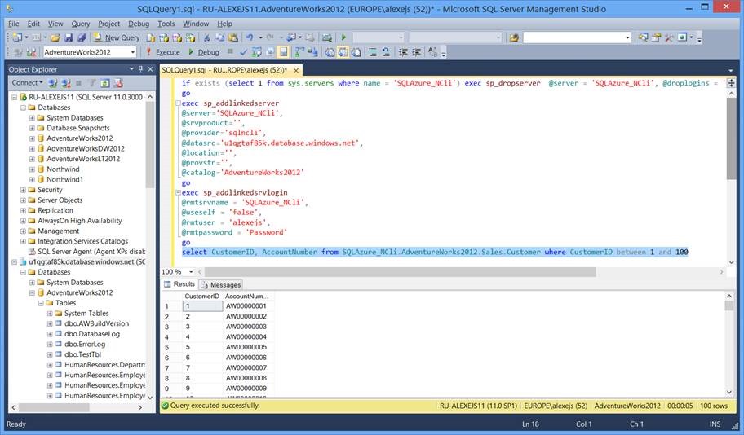Click the Find in Files icon
The width and height of the screenshot is (744, 435).
[514, 37]
